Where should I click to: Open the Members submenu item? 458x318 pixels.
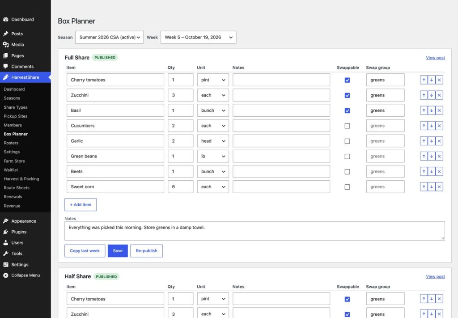tap(13, 125)
